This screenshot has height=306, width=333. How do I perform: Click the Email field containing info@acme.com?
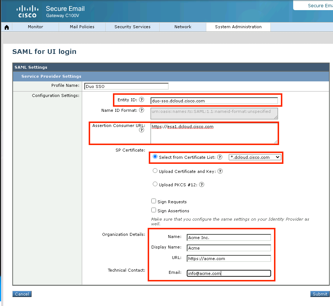[x=228, y=273]
